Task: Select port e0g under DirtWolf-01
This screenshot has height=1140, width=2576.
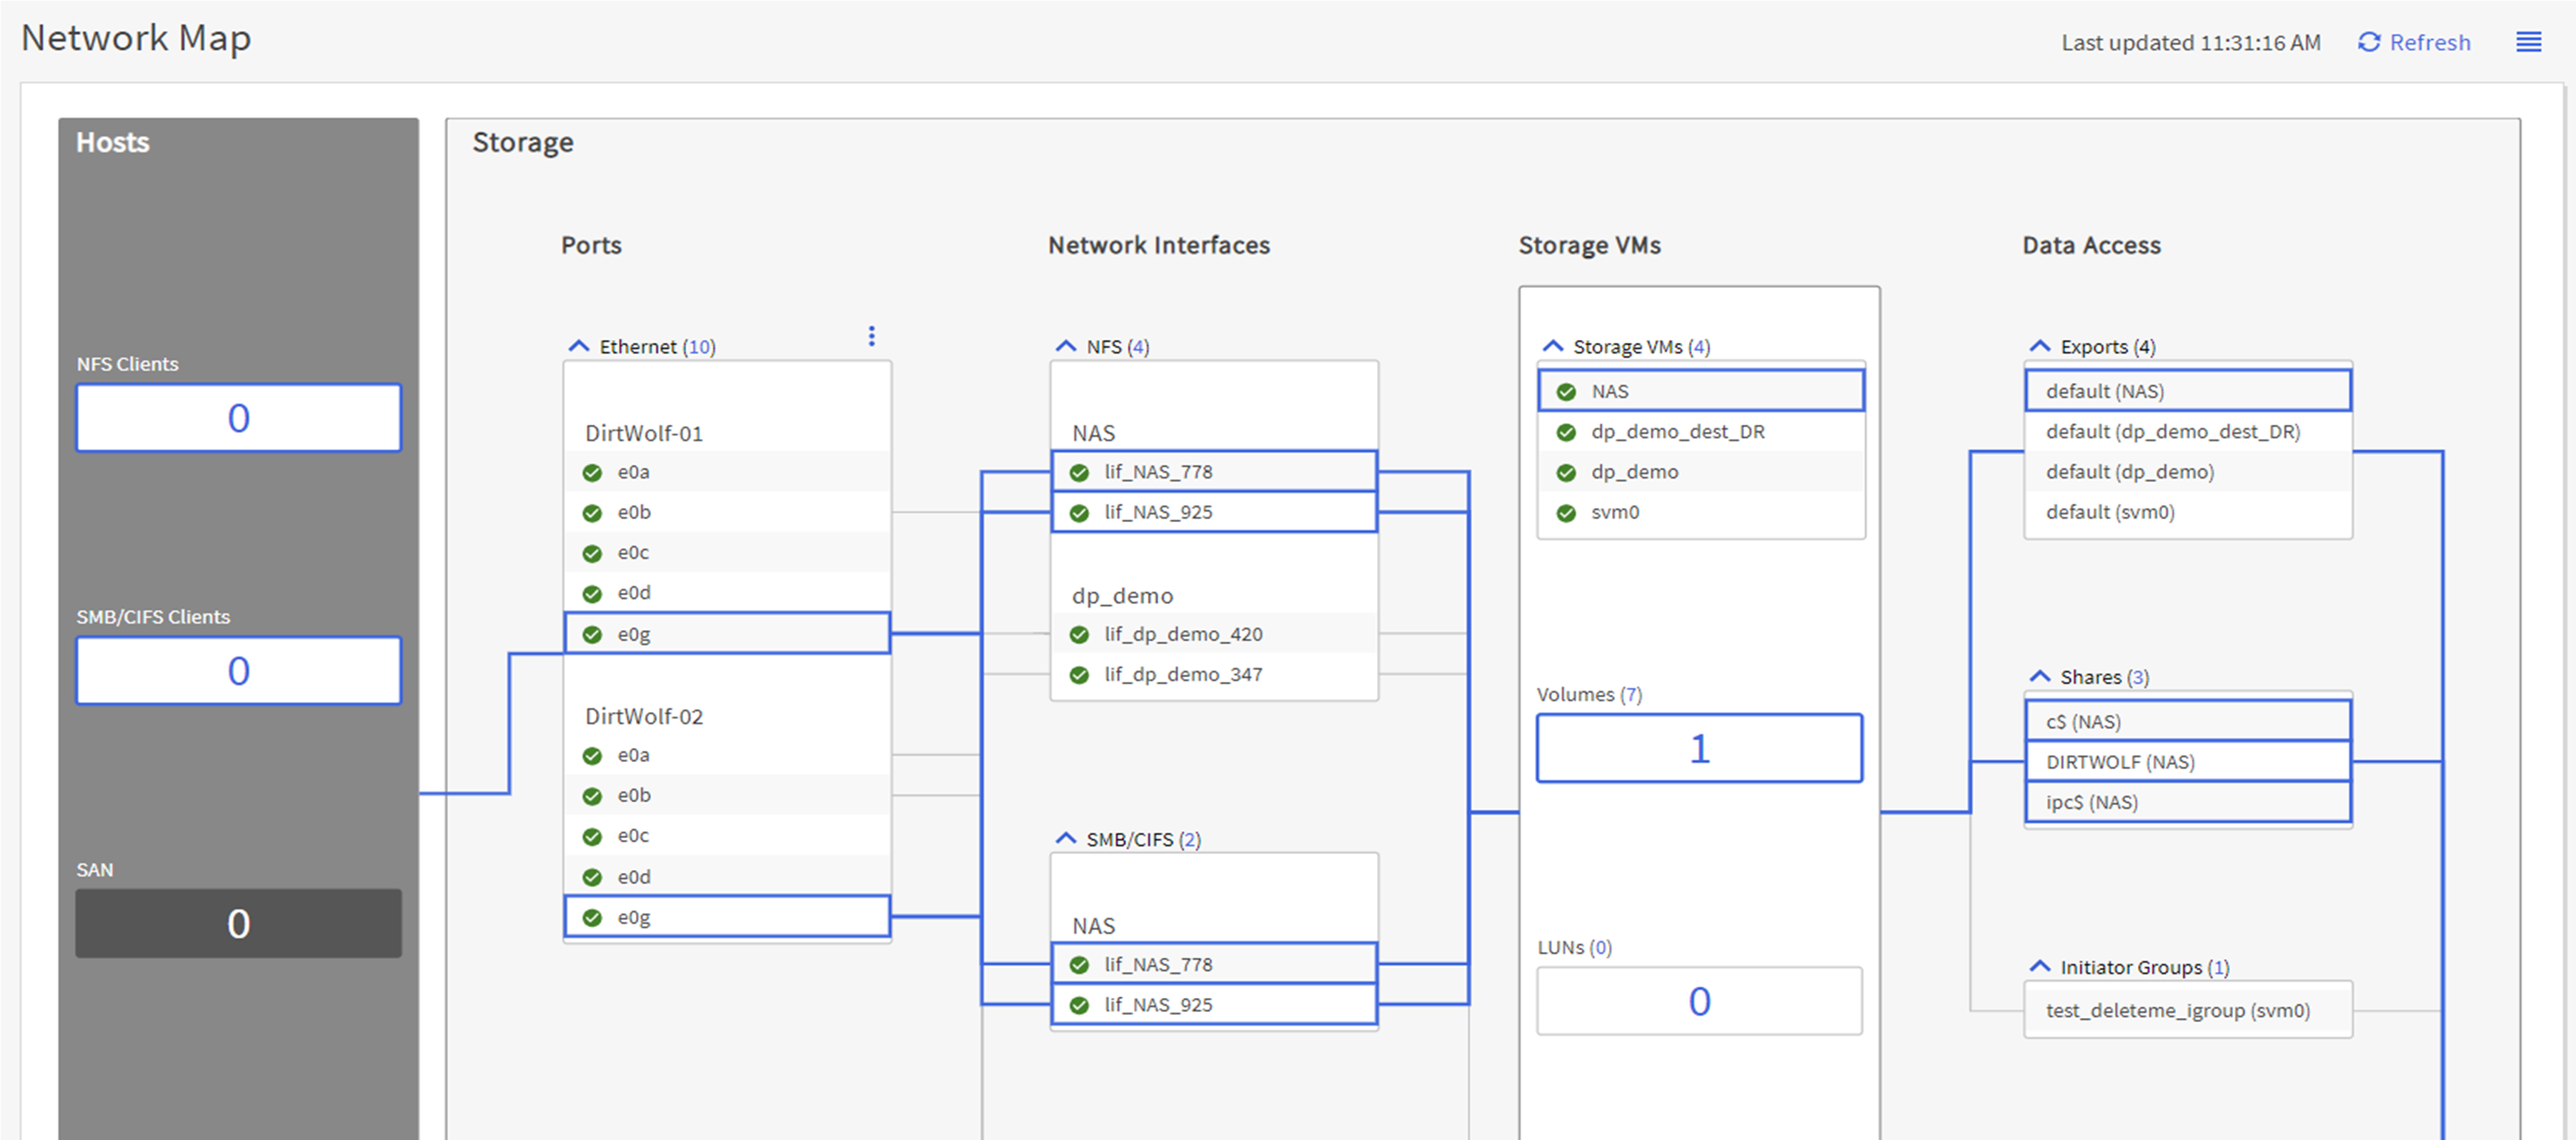Action: 727,633
